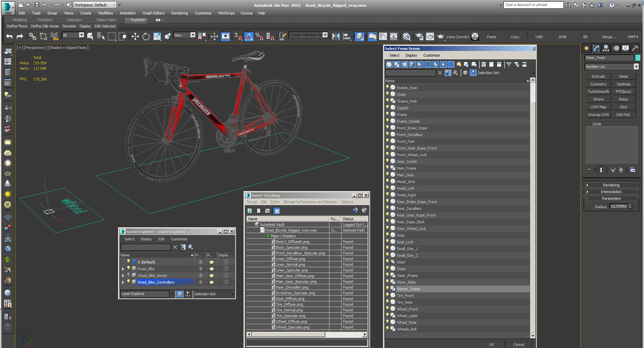Activate Bind to Space Warp tool
Viewport: 644px width, 348px height.
pos(54,37)
